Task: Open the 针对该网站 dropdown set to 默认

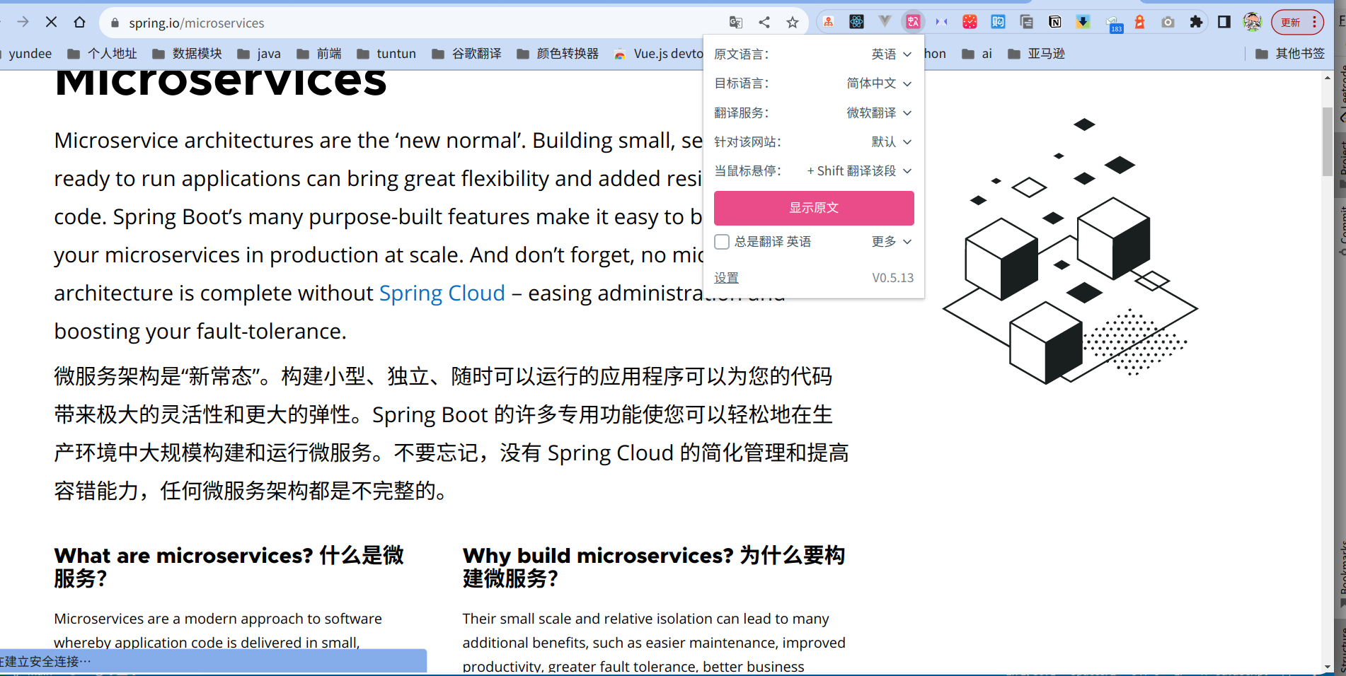Action: [x=891, y=142]
